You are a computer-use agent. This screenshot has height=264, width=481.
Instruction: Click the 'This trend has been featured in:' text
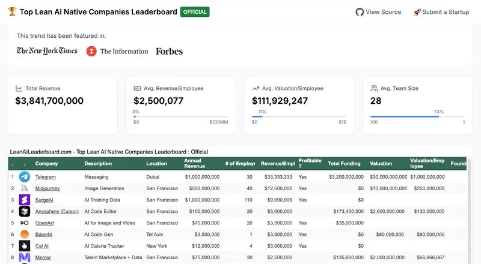click(x=61, y=35)
